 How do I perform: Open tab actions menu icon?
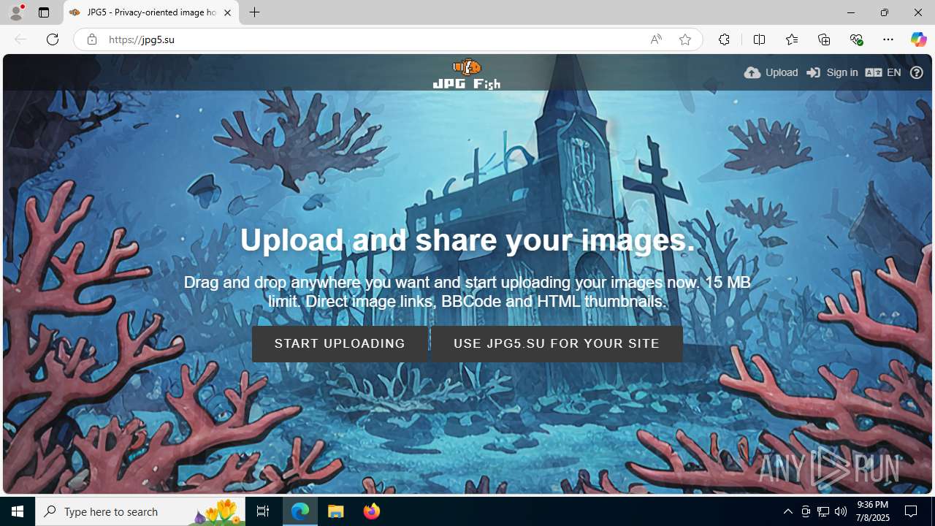[44, 12]
